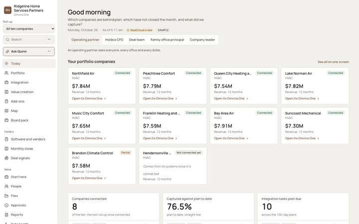The height and width of the screenshot is (224, 359).
Task: Click See all on one screen link
Action: (x=333, y=62)
